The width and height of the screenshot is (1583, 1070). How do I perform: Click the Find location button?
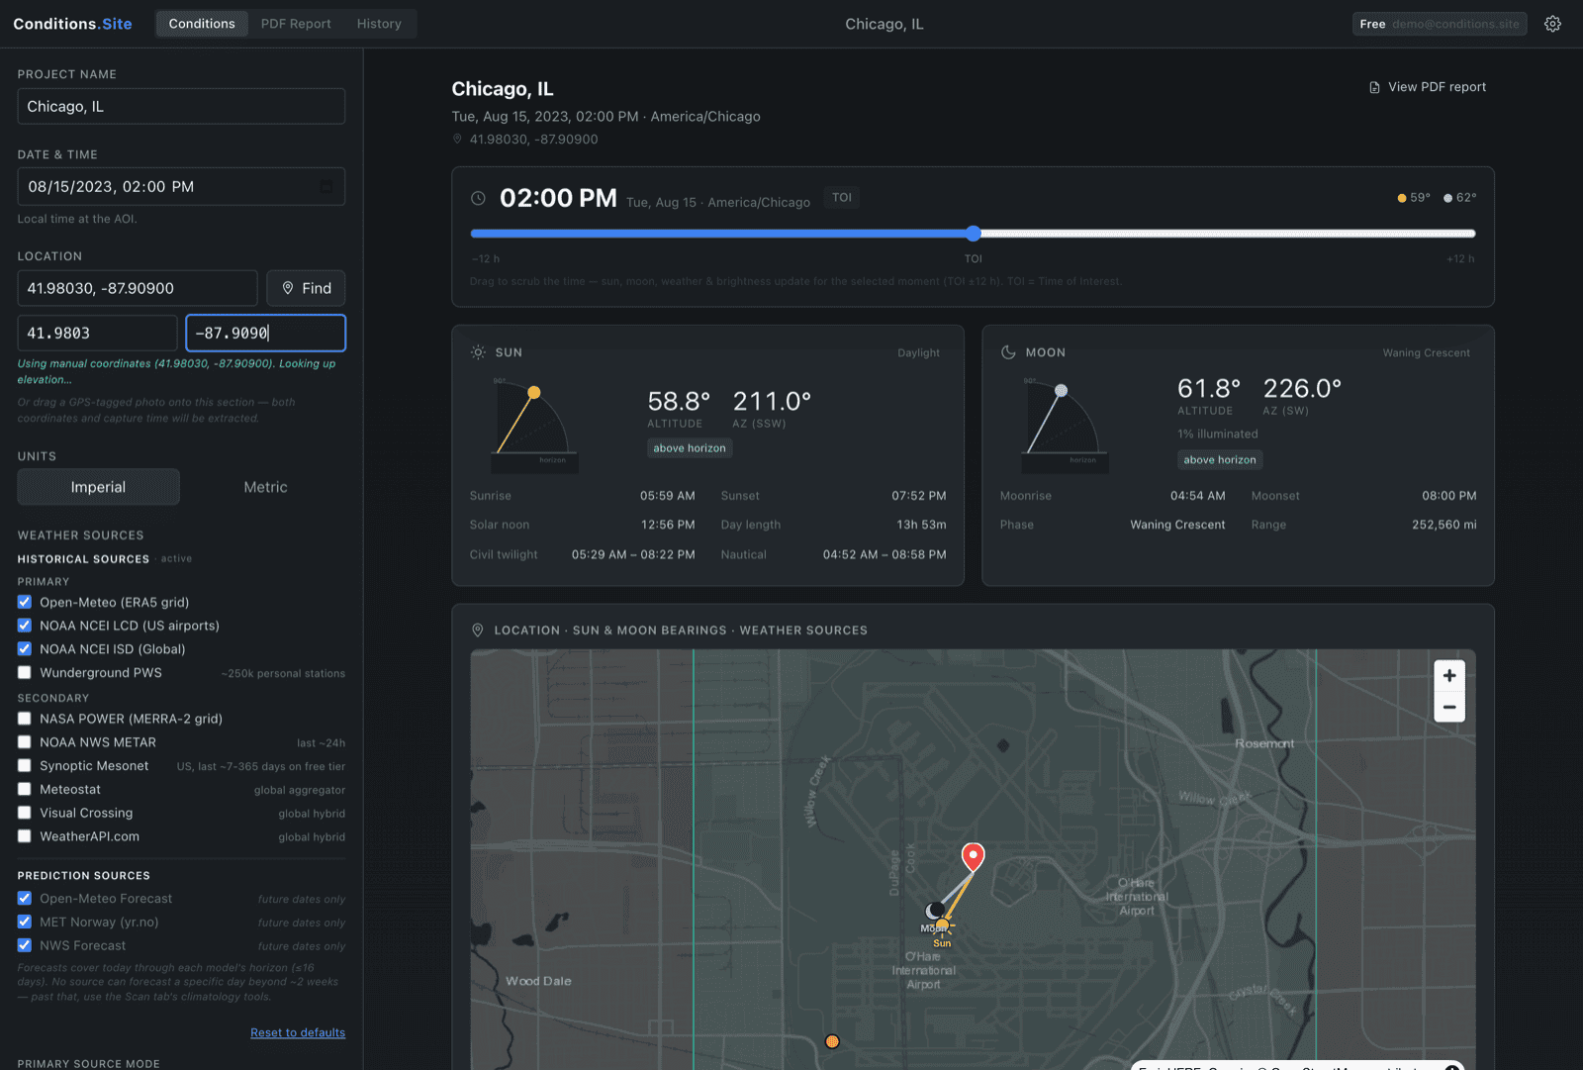[x=306, y=288]
